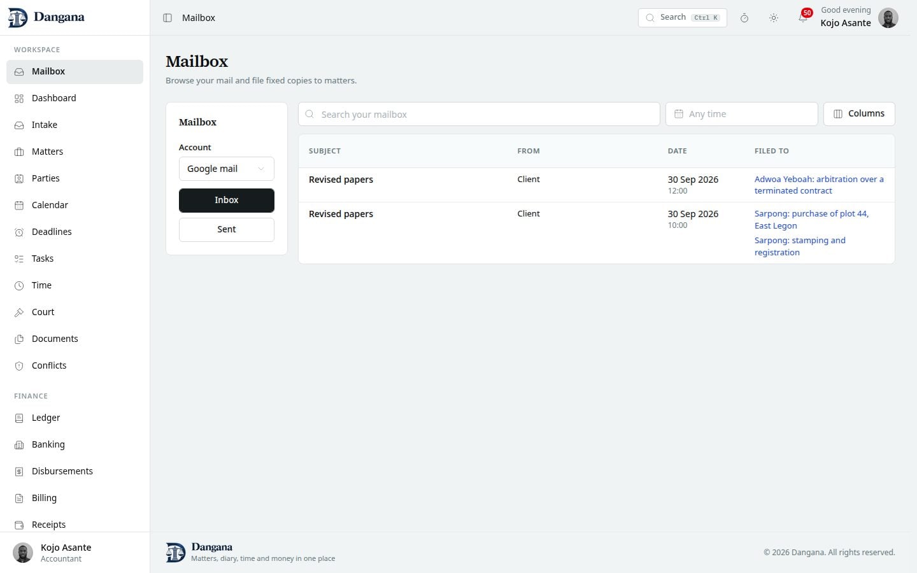Click the Mailbox breadcrumb in top bar
Screen dimensions: 917x573
199,18
